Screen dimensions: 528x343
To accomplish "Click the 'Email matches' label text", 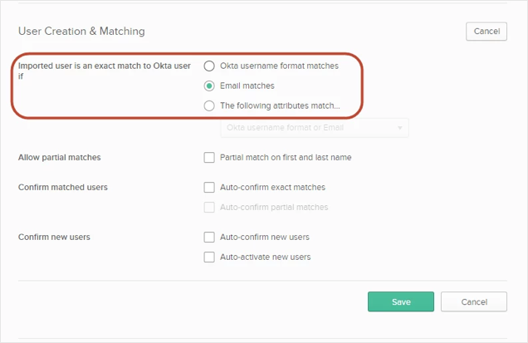I will [x=247, y=86].
